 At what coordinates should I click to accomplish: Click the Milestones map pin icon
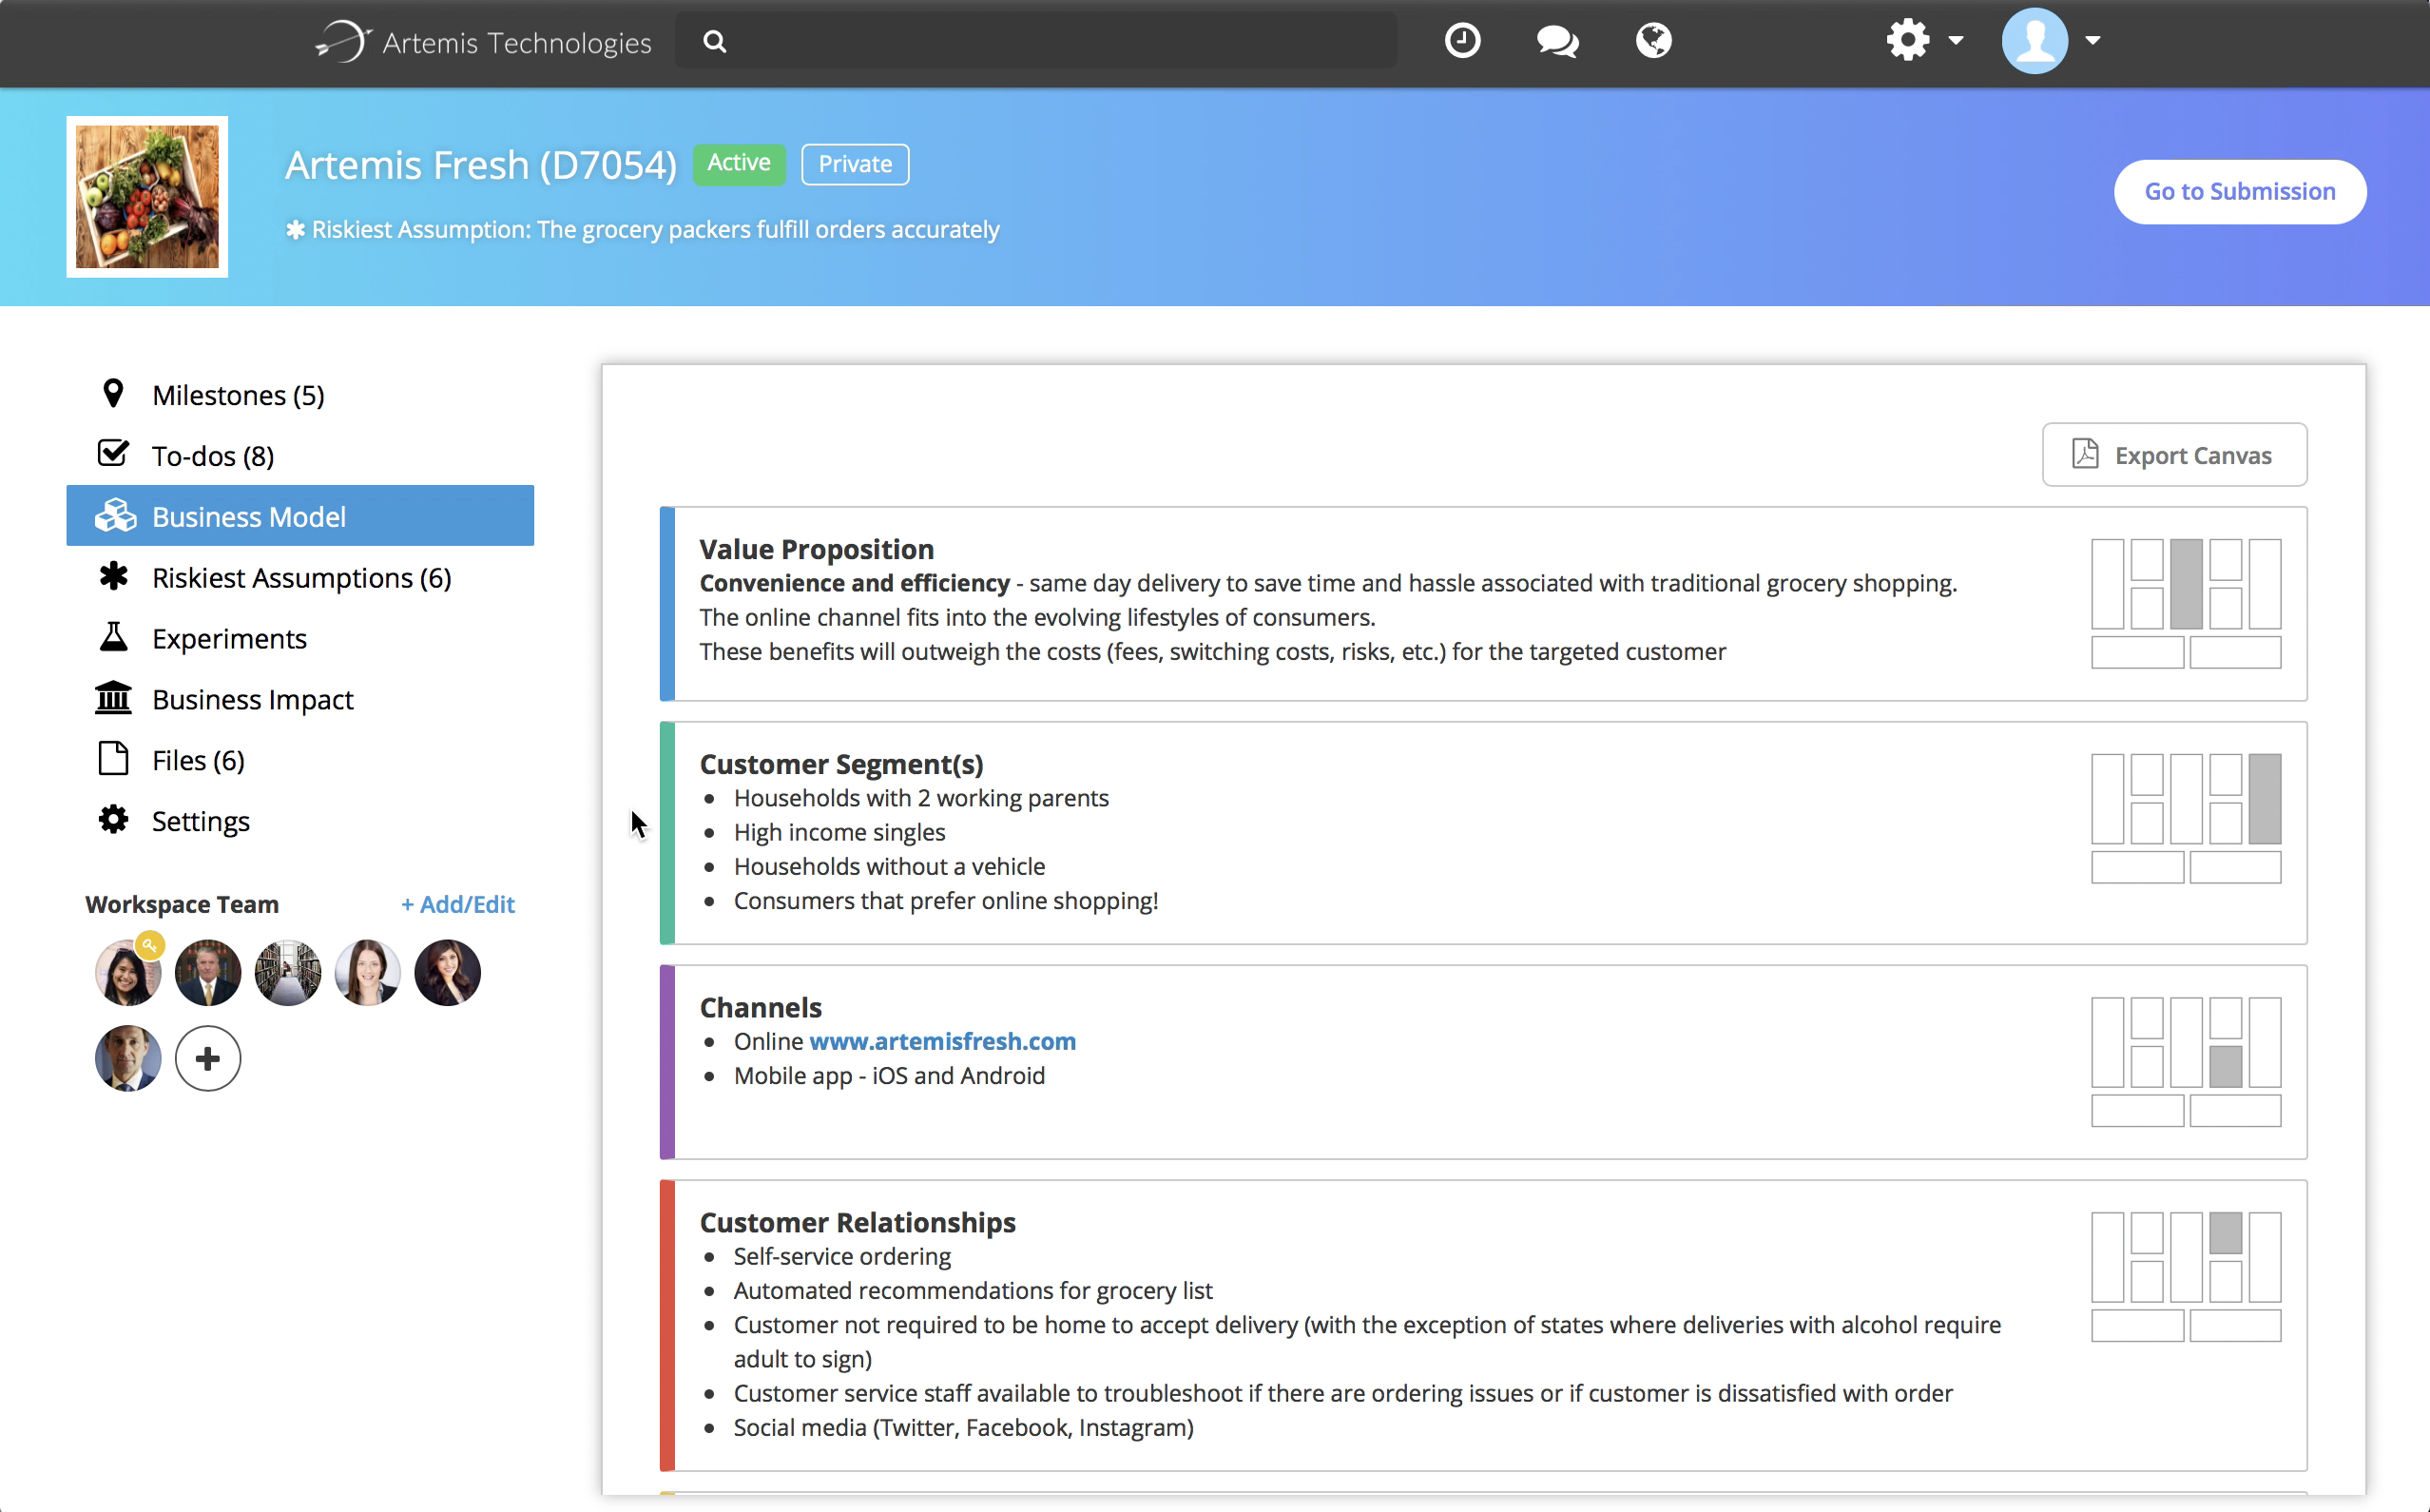click(x=113, y=394)
